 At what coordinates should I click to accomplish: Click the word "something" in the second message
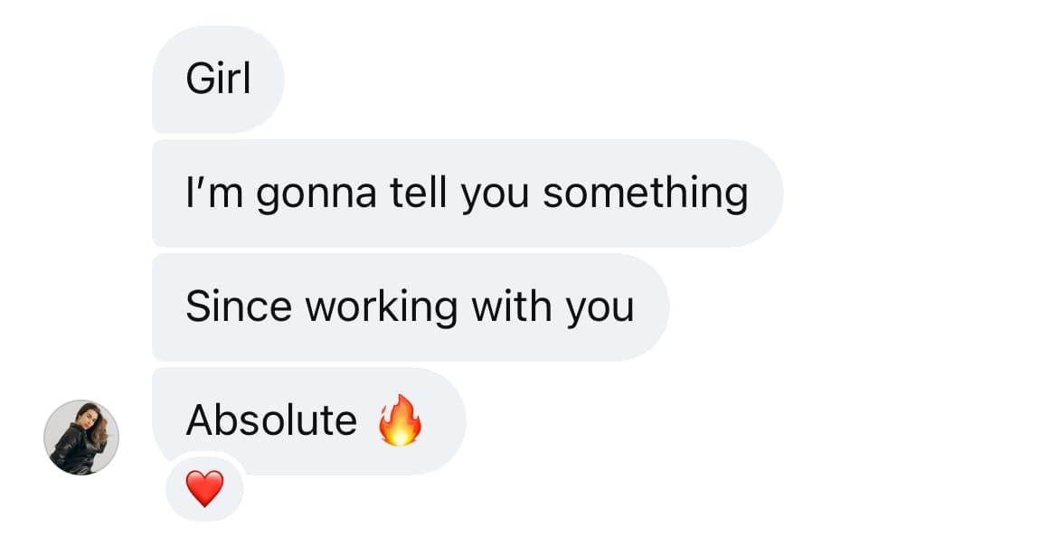pyautogui.click(x=646, y=193)
